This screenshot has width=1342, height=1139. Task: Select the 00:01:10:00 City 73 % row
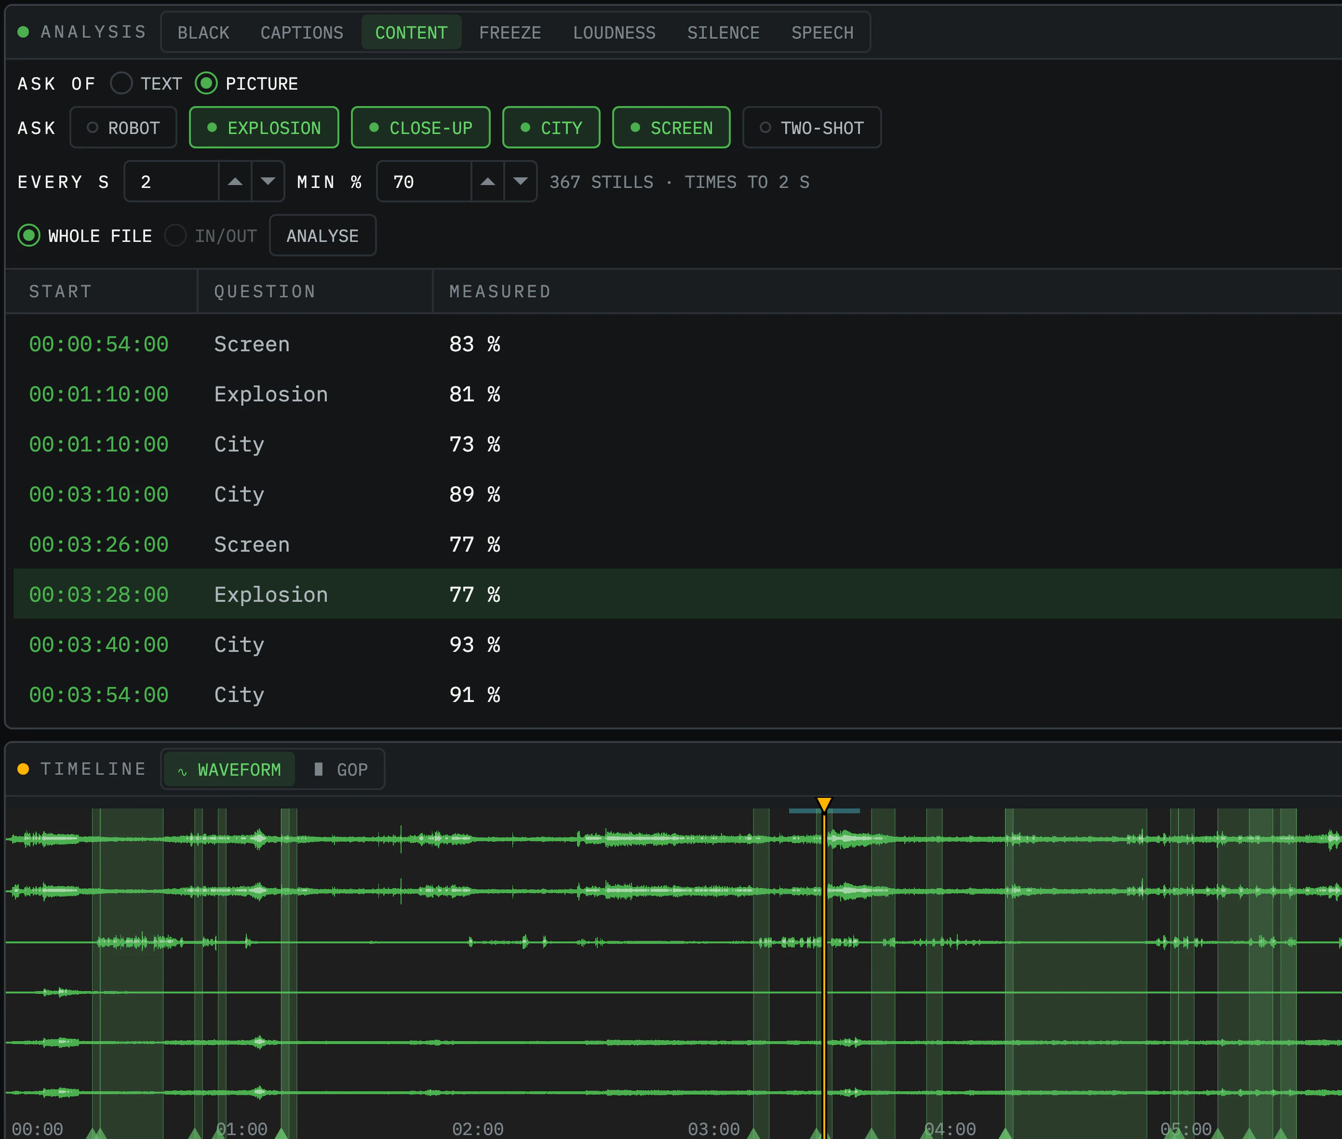click(x=678, y=444)
